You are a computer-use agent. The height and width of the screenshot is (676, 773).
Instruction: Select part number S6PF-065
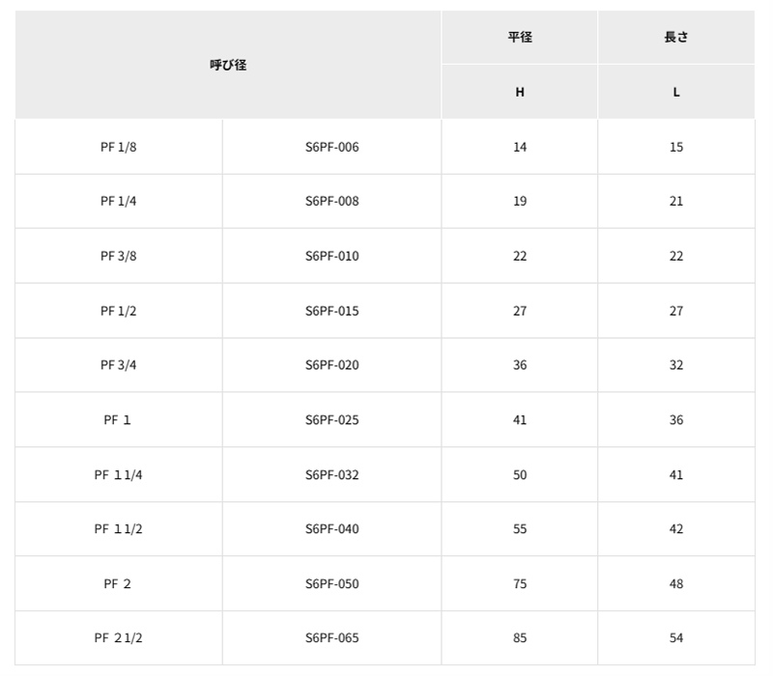pyautogui.click(x=331, y=638)
